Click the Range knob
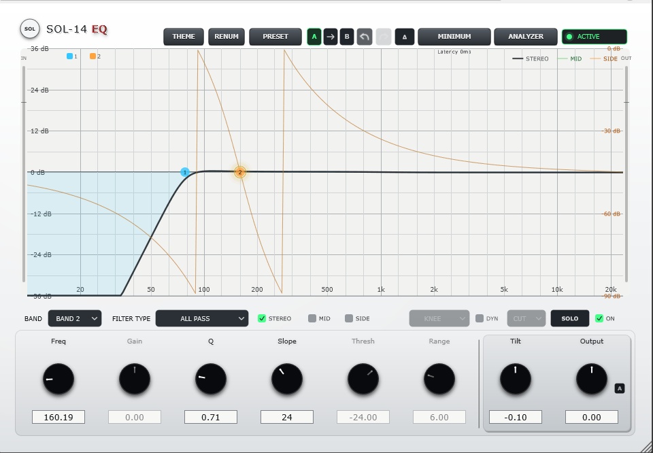 439,379
